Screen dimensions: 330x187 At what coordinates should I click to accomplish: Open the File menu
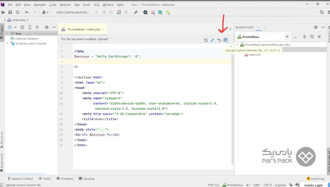tap(10, 5)
